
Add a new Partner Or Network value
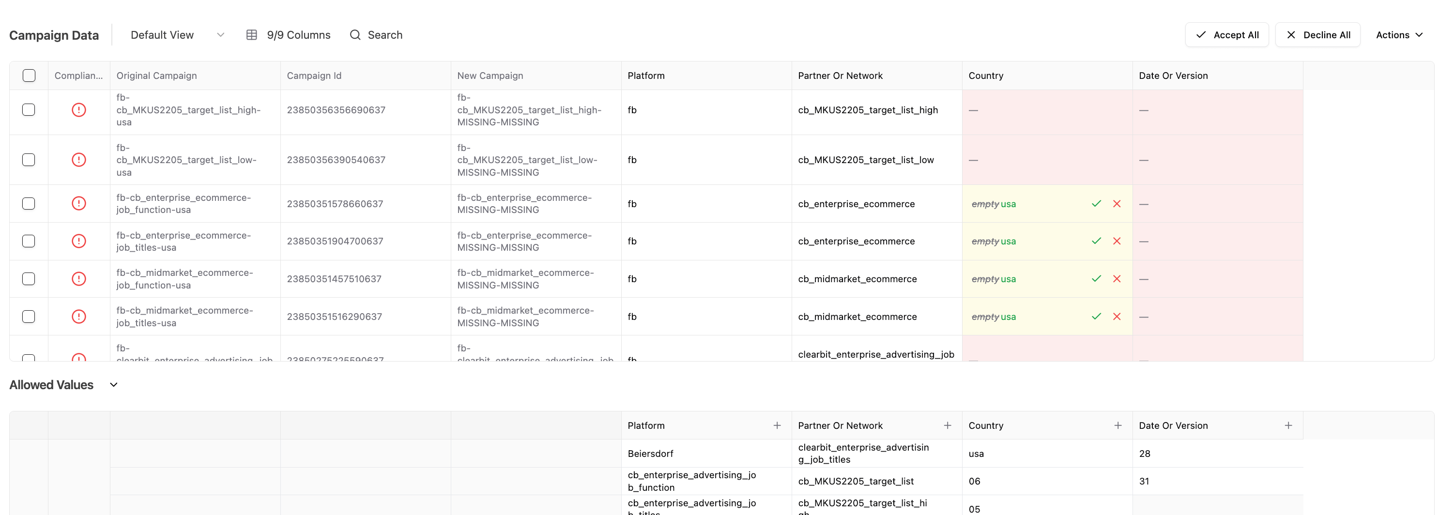(x=947, y=425)
